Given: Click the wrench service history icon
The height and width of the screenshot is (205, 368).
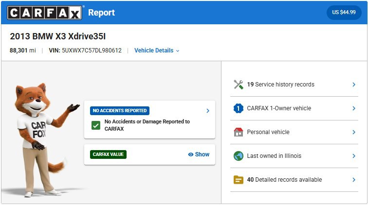Looking at the screenshot, I should 238,85.
